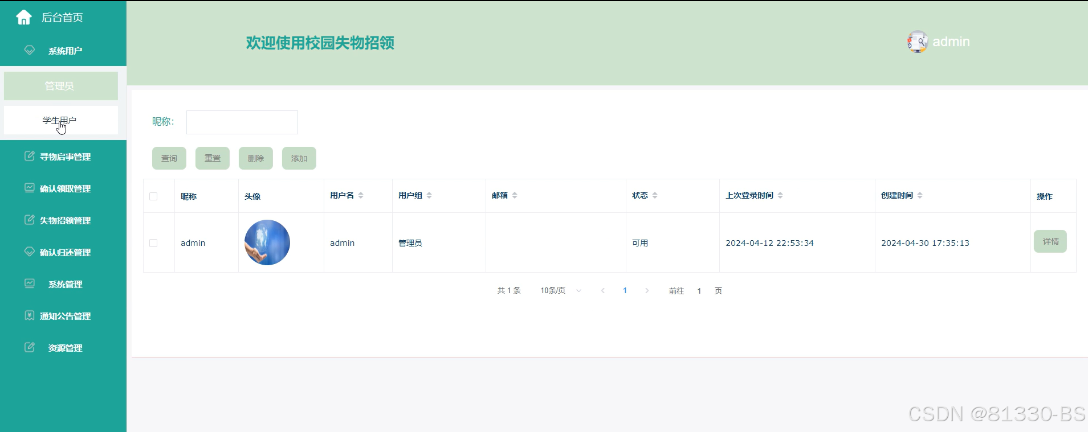Image resolution: width=1088 pixels, height=432 pixels.
Task: Click the edit icon beside 寻物启事管理
Action: click(30, 156)
